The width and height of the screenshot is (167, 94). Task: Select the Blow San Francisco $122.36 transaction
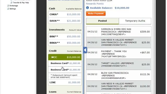[x=119, y=75]
